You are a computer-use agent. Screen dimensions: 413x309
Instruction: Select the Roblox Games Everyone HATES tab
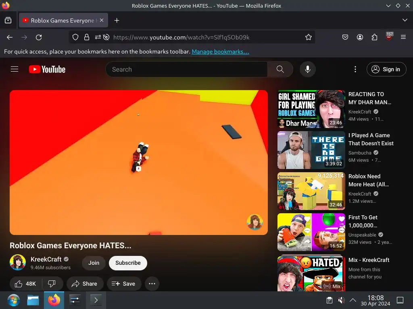63,20
